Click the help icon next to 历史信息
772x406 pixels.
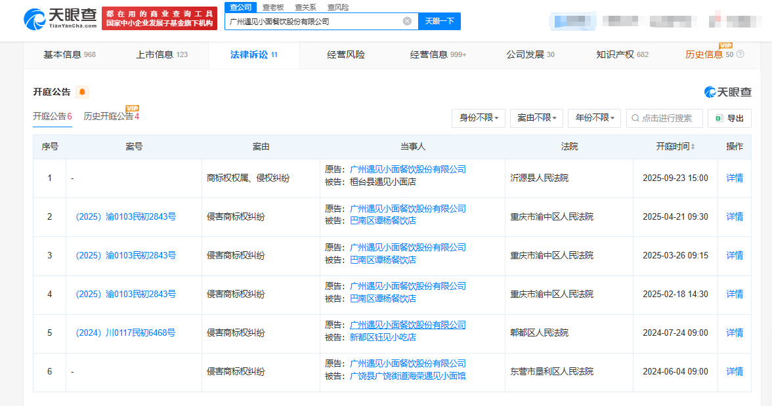[740, 54]
